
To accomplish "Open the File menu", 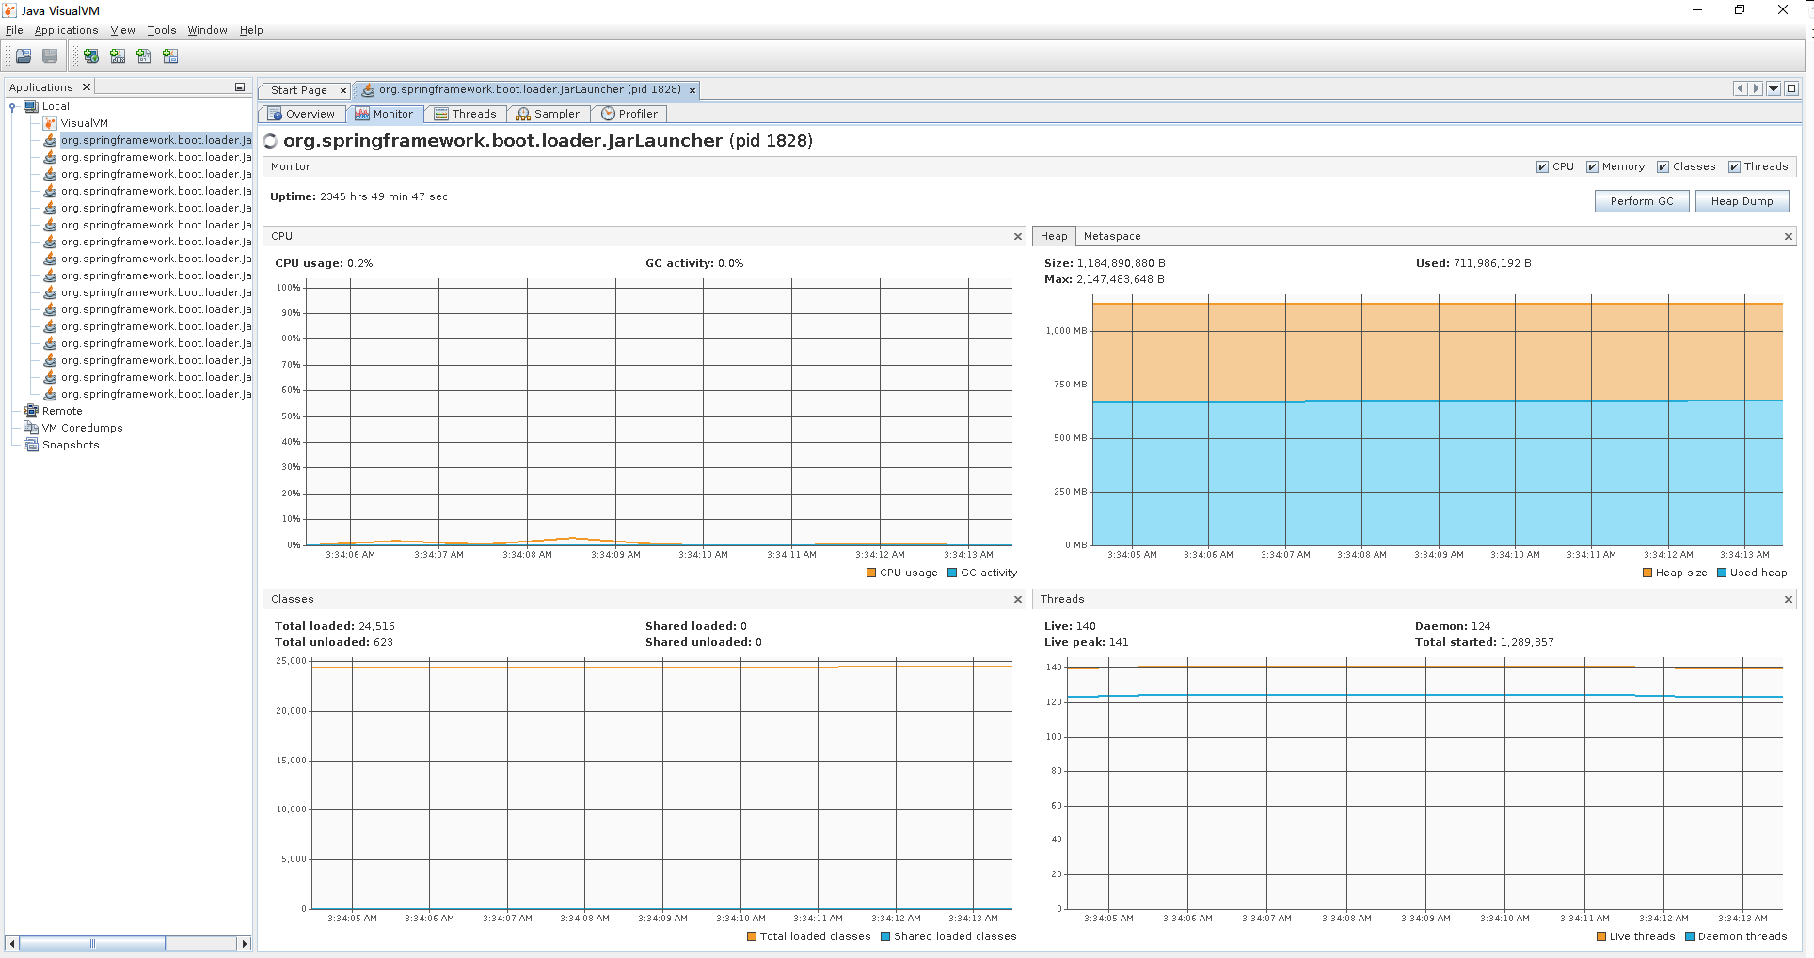I will (x=14, y=30).
